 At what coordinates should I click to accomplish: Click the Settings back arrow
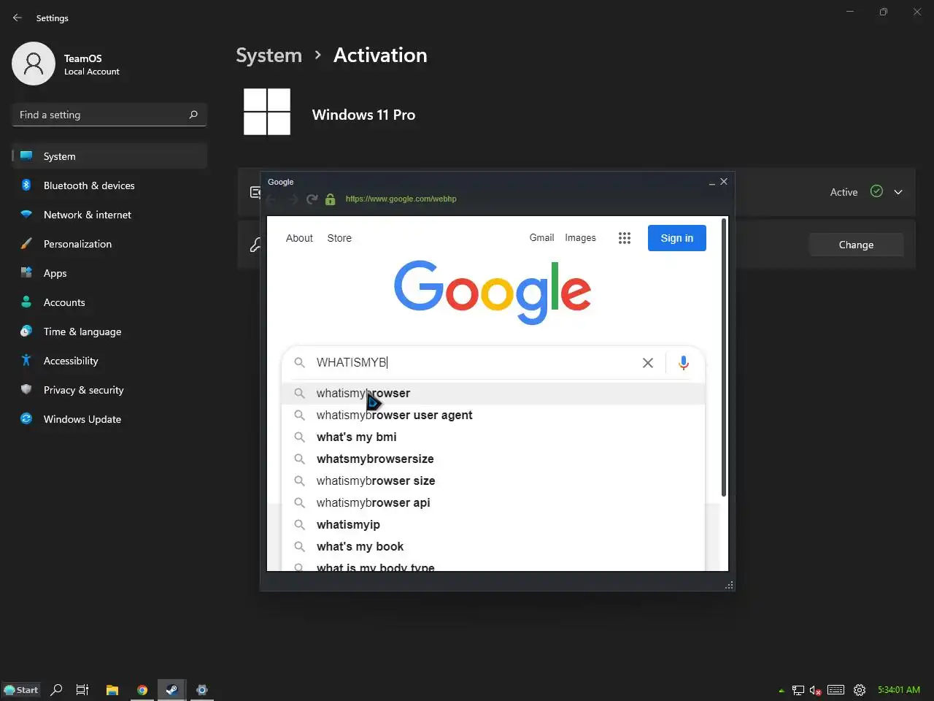pos(18,18)
